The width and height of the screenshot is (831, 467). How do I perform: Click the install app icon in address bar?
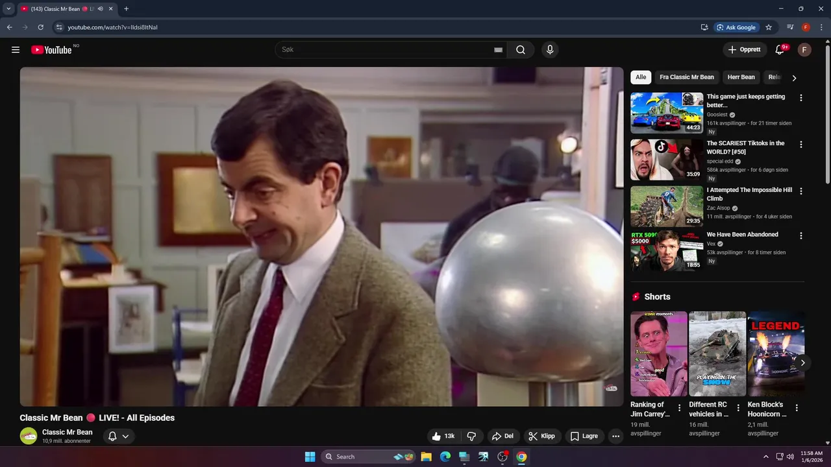(704, 27)
